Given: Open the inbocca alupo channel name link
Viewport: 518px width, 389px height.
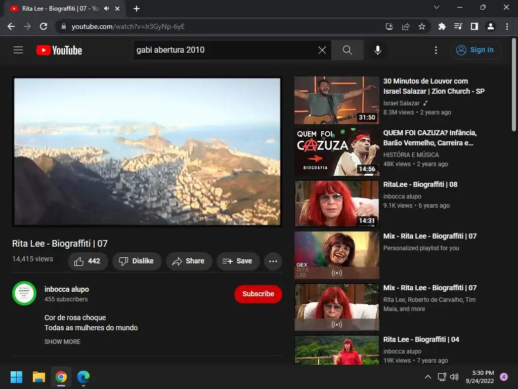Looking at the screenshot, I should point(67,289).
